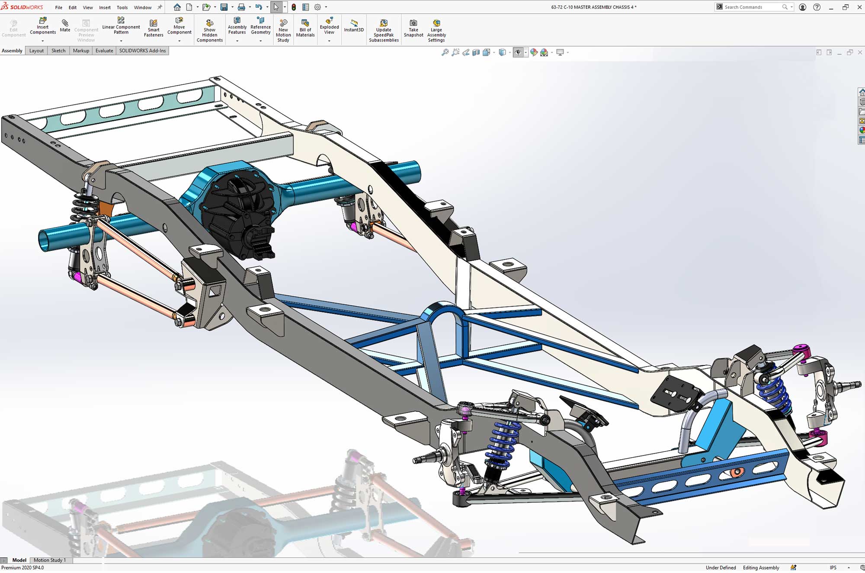Activate the Move Component tool

179,26
